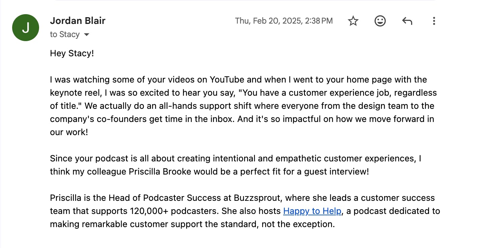Click the greeting line 'Hey Stacy!'
Image resolution: width=486 pixels, height=248 pixels.
(72, 53)
